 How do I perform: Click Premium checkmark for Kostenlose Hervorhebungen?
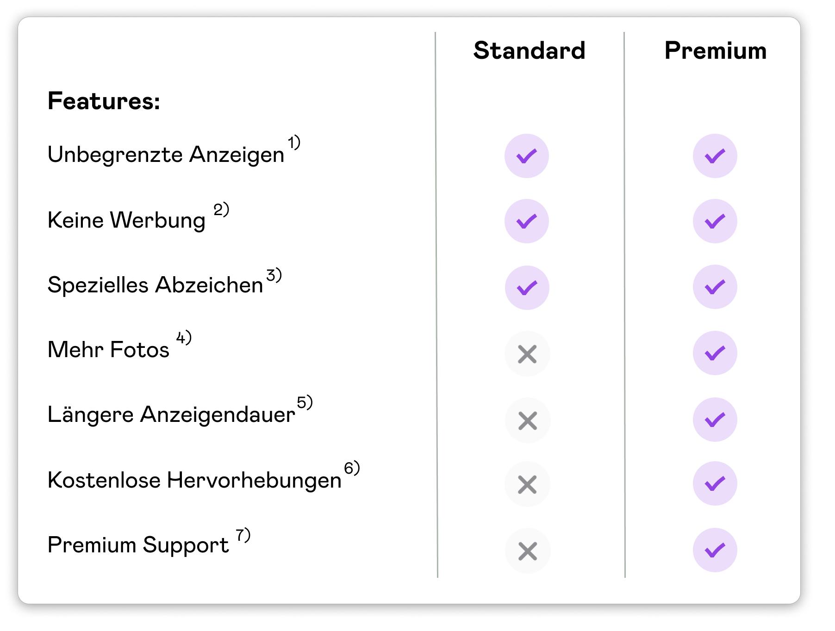715,483
